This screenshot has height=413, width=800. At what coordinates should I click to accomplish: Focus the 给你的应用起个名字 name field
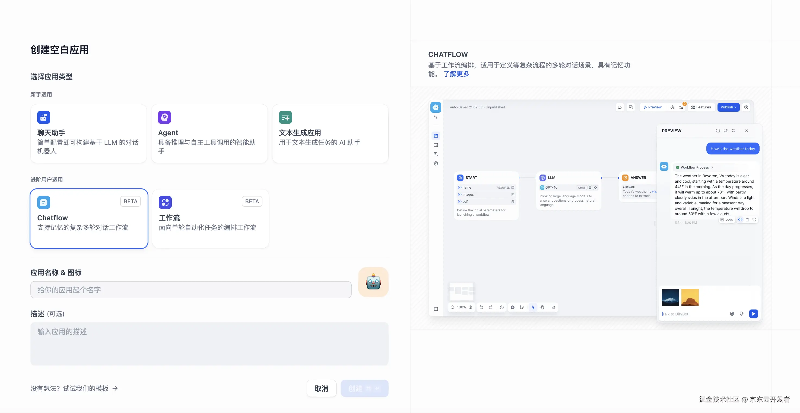191,290
